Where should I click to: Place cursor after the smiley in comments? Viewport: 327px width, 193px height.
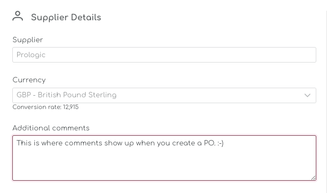point(224,143)
